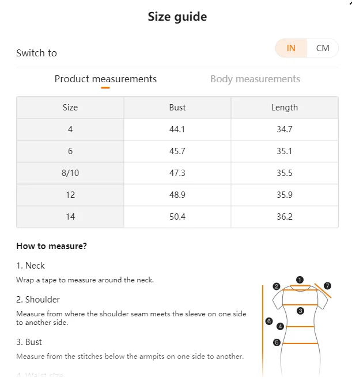Click marker 1 on the dress diagram
Image resolution: width=352 pixels, height=379 pixels.
point(300,280)
